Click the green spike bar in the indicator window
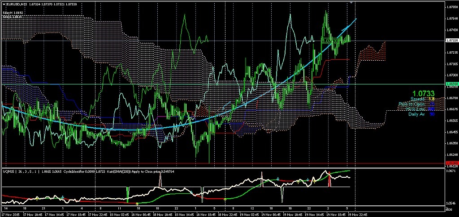The width and height of the screenshot is (459, 217). 128,195
